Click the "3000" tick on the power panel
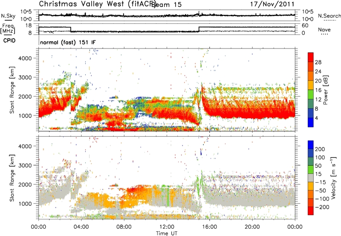 coord(25,78)
